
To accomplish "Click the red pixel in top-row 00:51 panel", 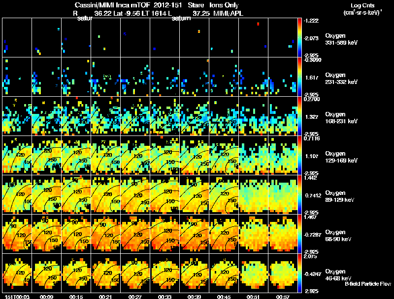I will tap(258, 24).
